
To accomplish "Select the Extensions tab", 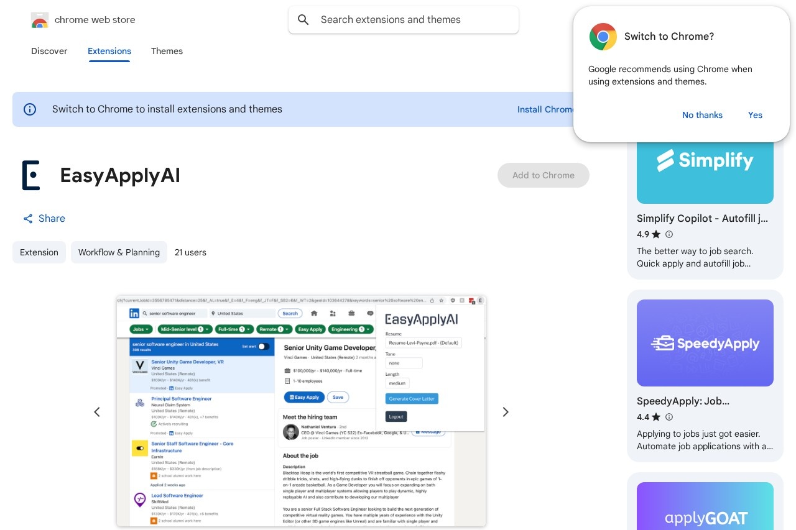I will click(x=109, y=52).
